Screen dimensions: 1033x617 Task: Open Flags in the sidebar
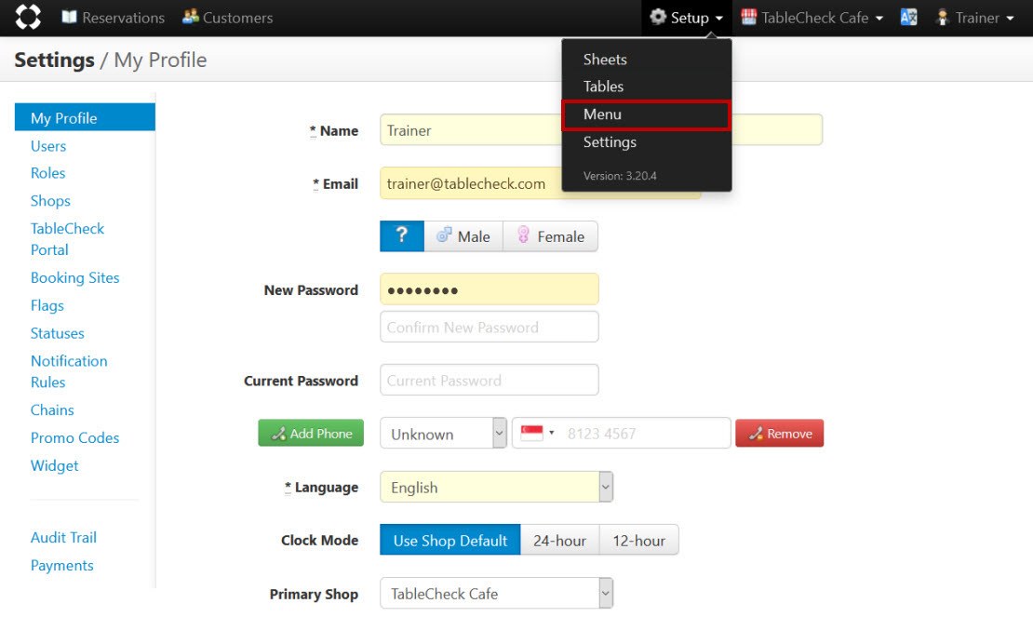point(47,305)
